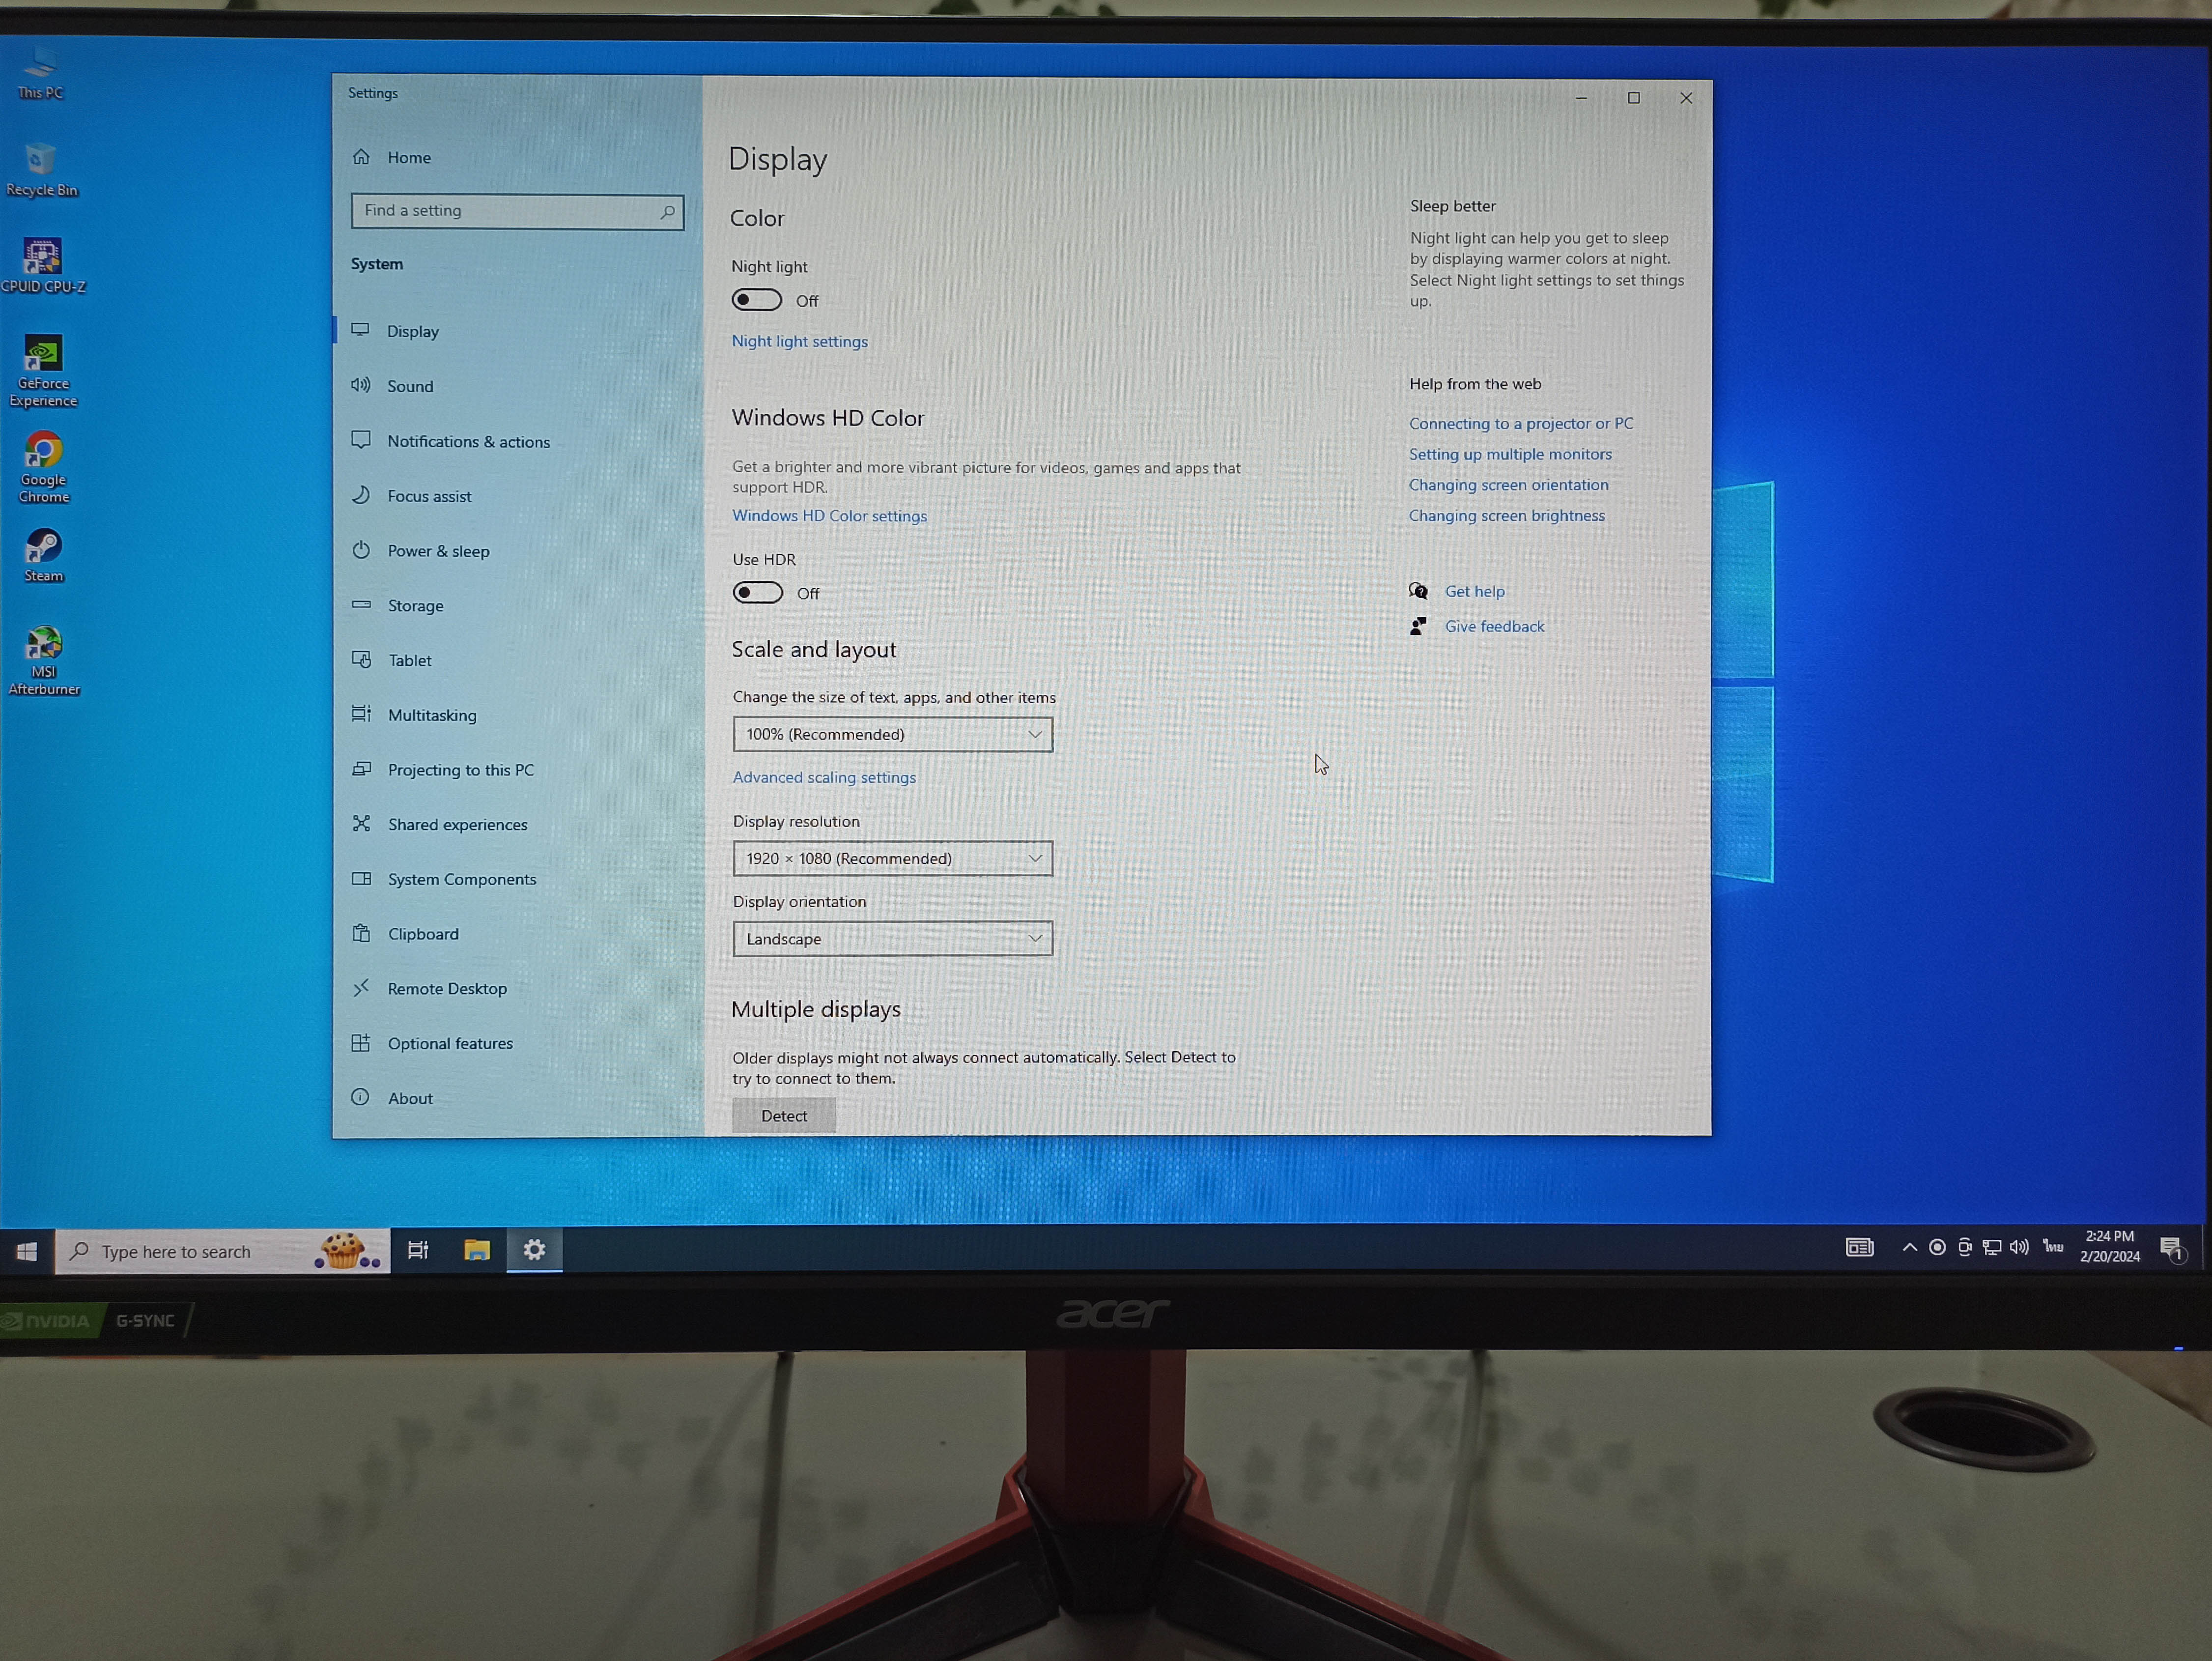The image size is (2212, 1661).
Task: Open Power & sleep settings
Action: click(x=517, y=551)
